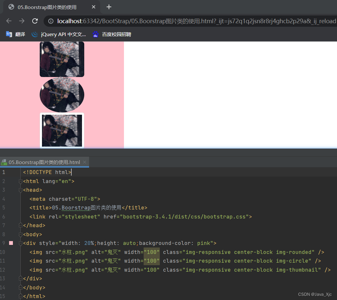The image size is (337, 300).
Task: Click the HTML file icon on editor tab
Action: (x=4, y=162)
